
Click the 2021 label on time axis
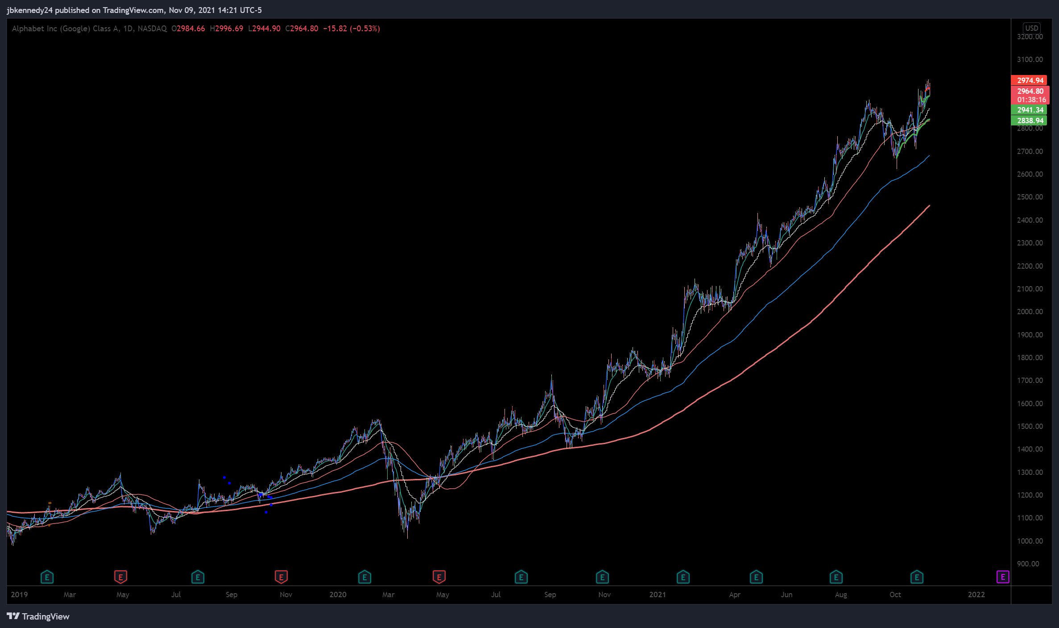[x=657, y=595]
